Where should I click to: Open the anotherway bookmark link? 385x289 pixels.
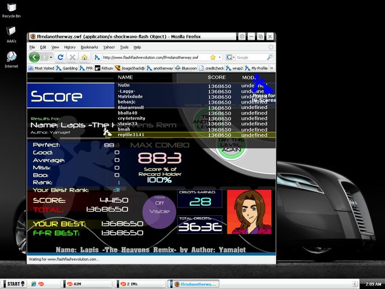pyautogui.click(x=160, y=68)
